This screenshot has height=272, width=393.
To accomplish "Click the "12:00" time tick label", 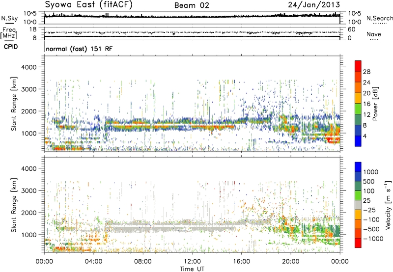I will 192,262.
